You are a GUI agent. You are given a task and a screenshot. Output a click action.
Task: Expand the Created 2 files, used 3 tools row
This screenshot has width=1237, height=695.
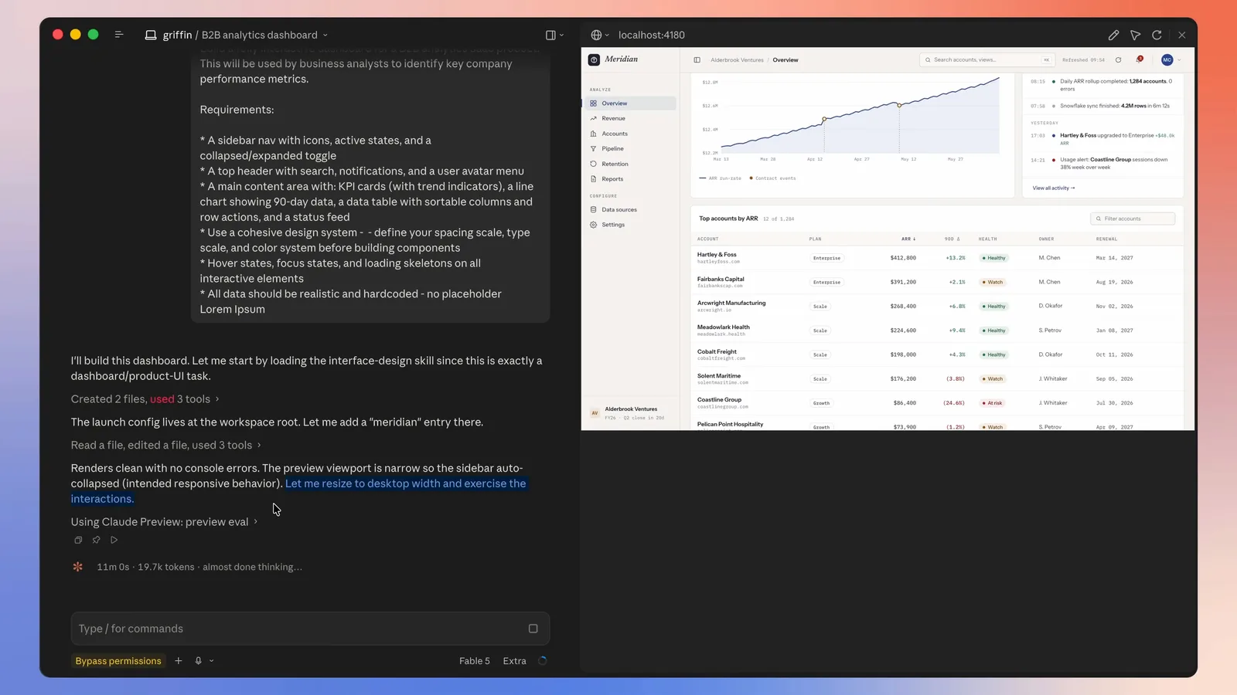click(145, 399)
